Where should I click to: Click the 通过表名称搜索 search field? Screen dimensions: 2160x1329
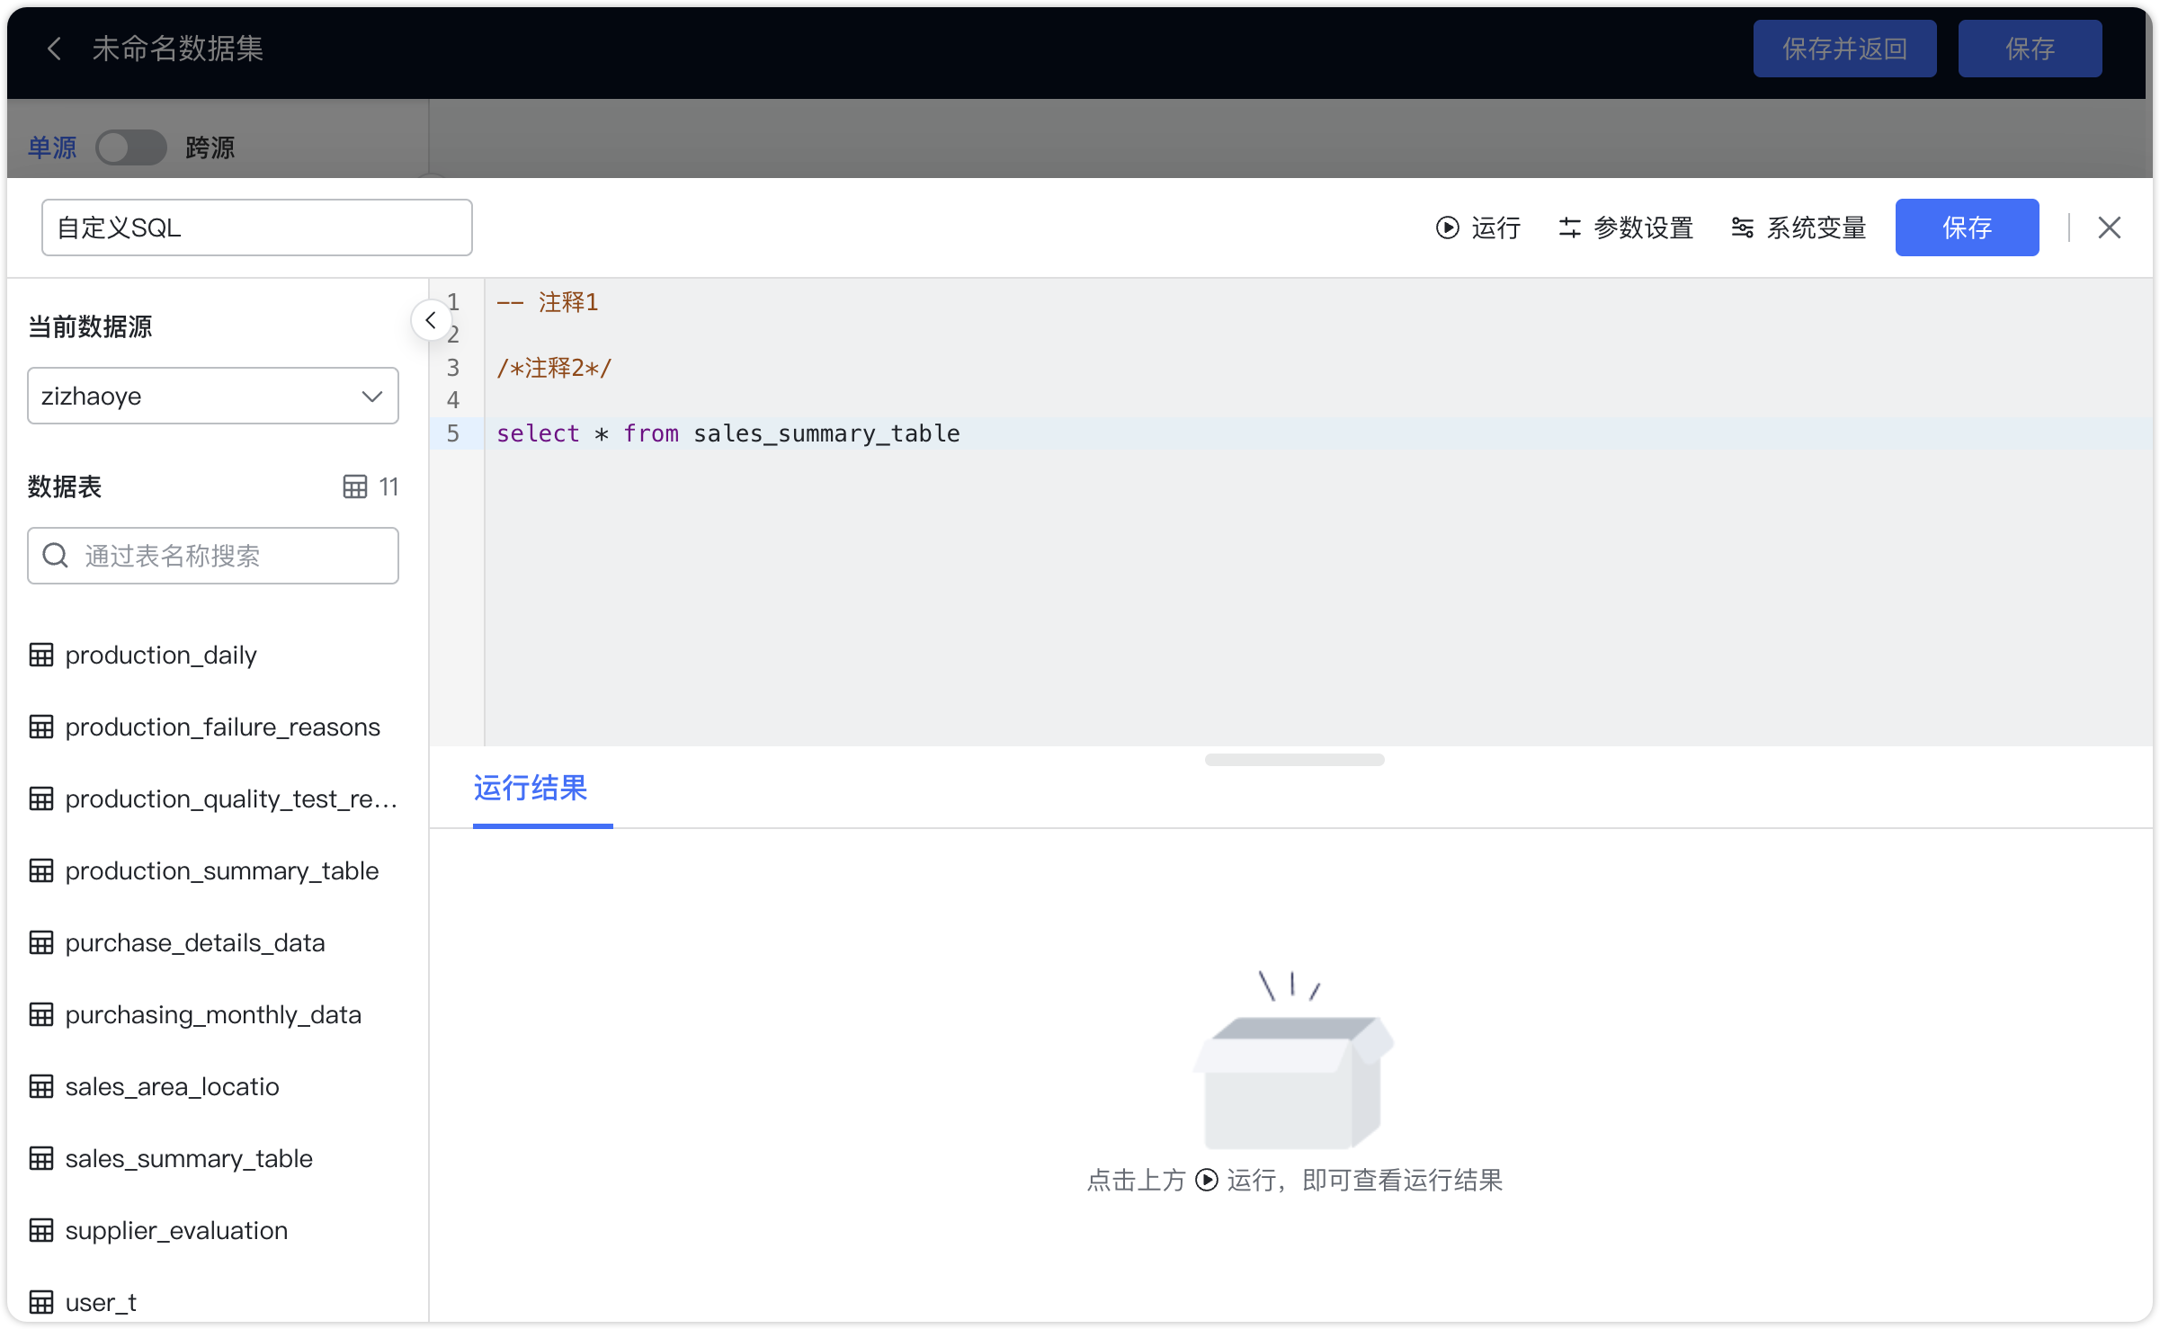tap(213, 556)
